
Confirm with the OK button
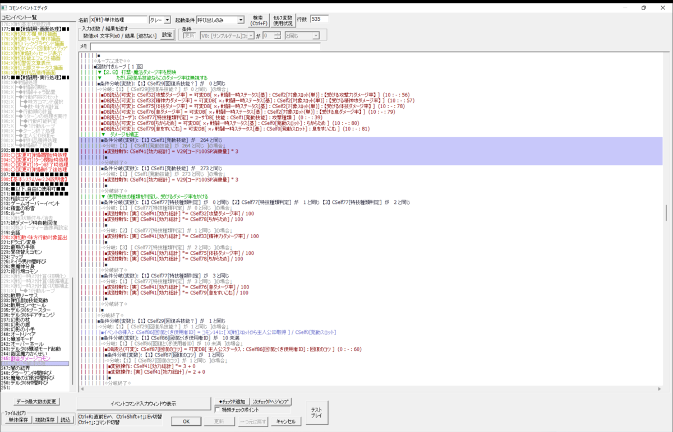(187, 421)
